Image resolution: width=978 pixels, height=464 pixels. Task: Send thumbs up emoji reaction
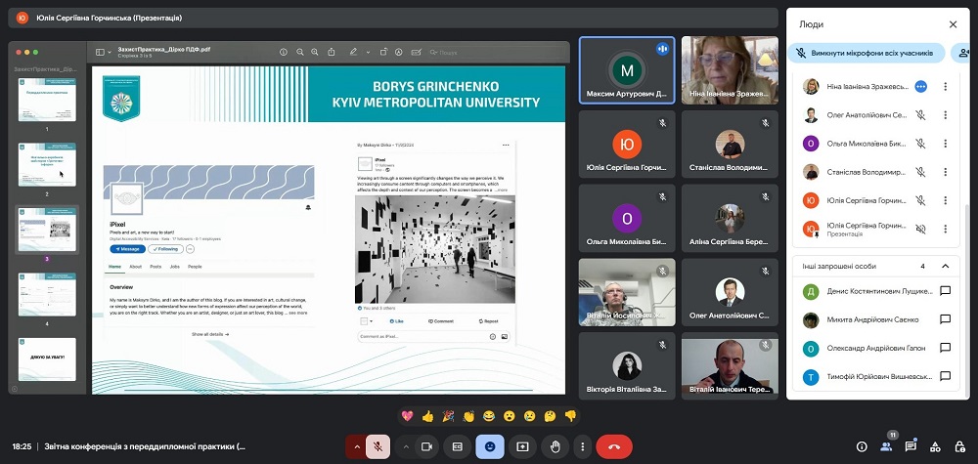pos(427,416)
